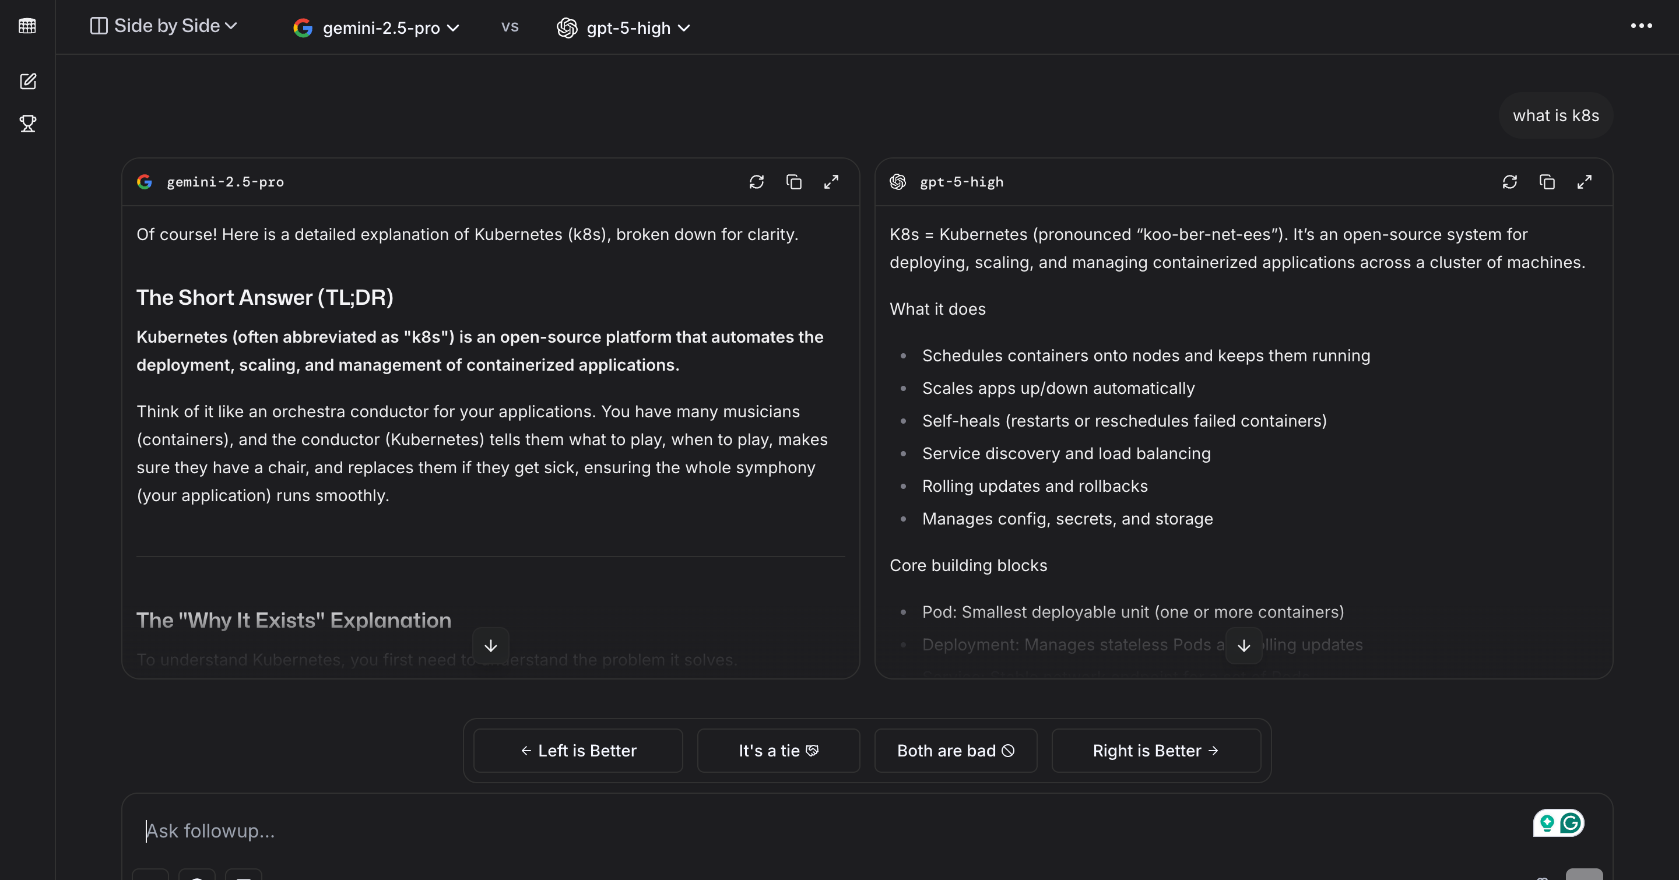Copy the gpt-5-high response
Viewport: 1679px width, 880px height.
pos(1547,182)
